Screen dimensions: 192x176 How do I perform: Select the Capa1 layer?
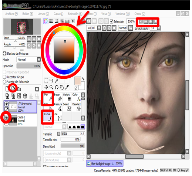[x=20, y=120]
